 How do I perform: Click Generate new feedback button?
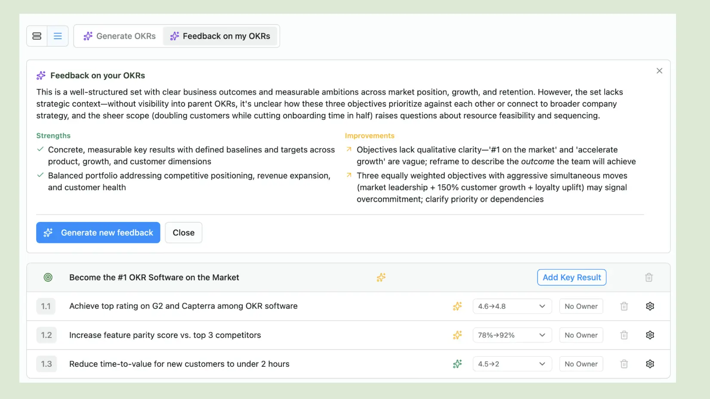point(98,233)
